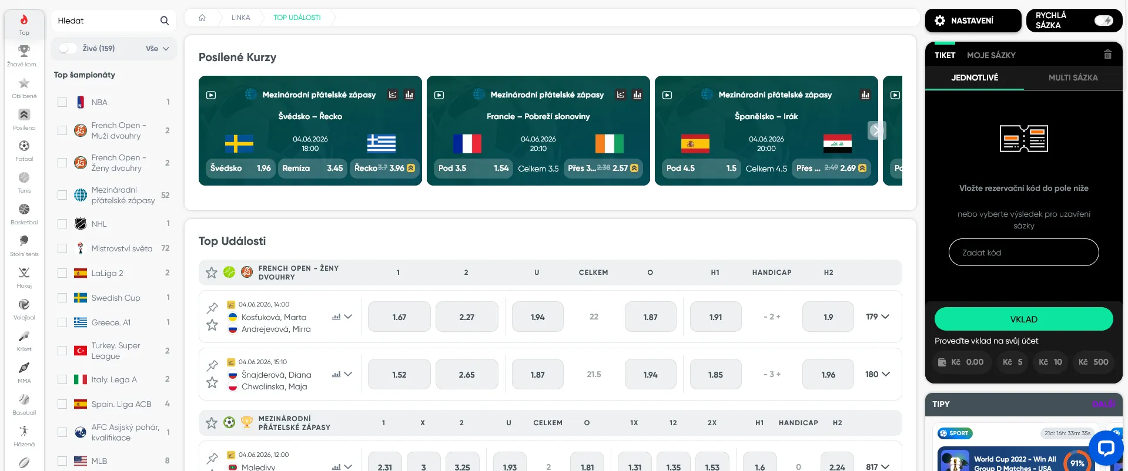The height and width of the screenshot is (471, 1128).
Task: Open statistics icon on Španělsko – Irák card
Action: (865, 95)
